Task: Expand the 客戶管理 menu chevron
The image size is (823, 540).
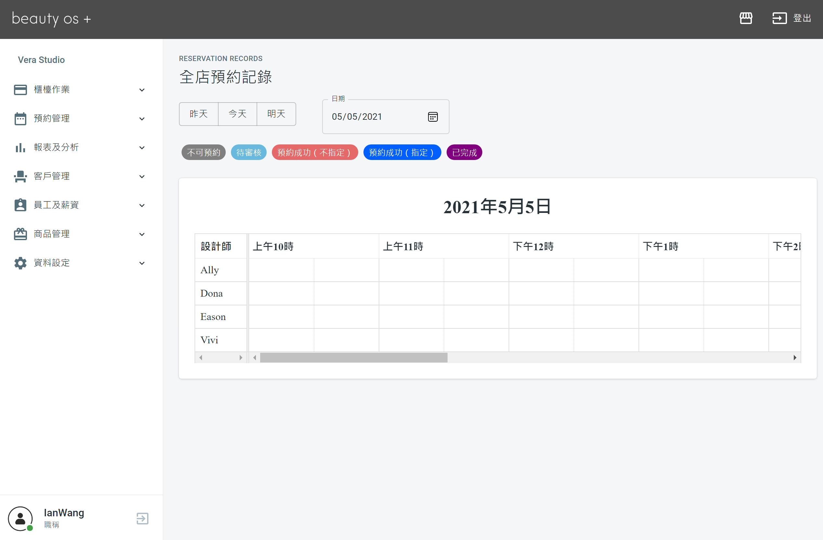Action: coord(142,177)
